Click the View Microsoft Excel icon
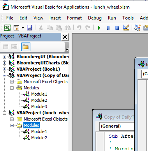Screen dimensions: 148x151 click(x=7, y=28)
